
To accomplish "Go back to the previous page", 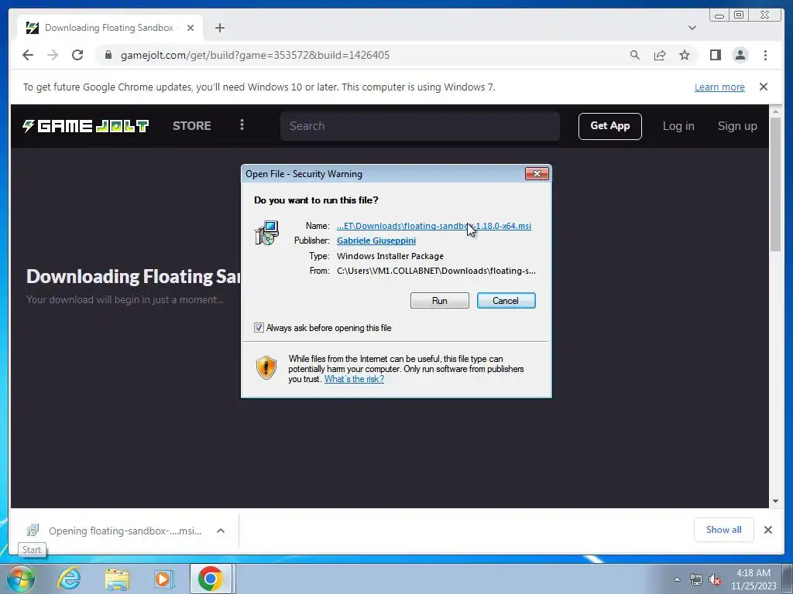I will (28, 55).
